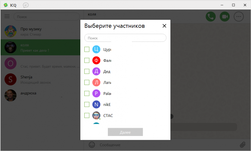Click the paperclip attach file icon
Screen dimensions: 251x151
pyautogui.click(x=243, y=144)
